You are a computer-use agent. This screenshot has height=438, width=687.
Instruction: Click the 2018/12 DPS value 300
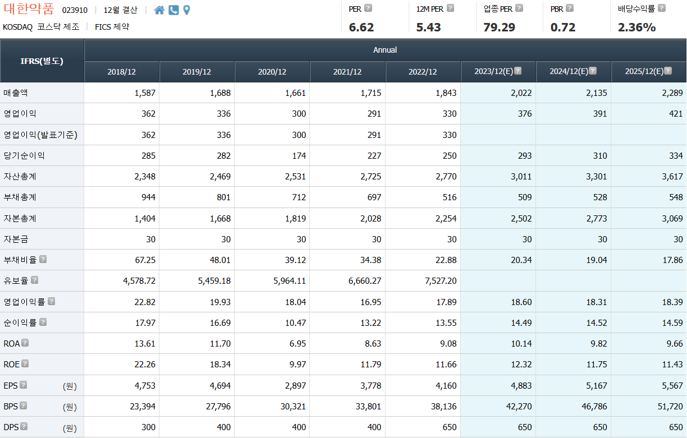point(149,427)
